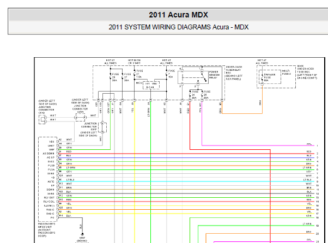The image size is (328, 243).
Task: Click the B-CAN text inside the MCU box
Action: point(150,87)
